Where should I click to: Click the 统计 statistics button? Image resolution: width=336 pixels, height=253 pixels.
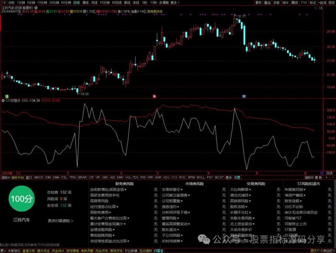click(x=285, y=2)
